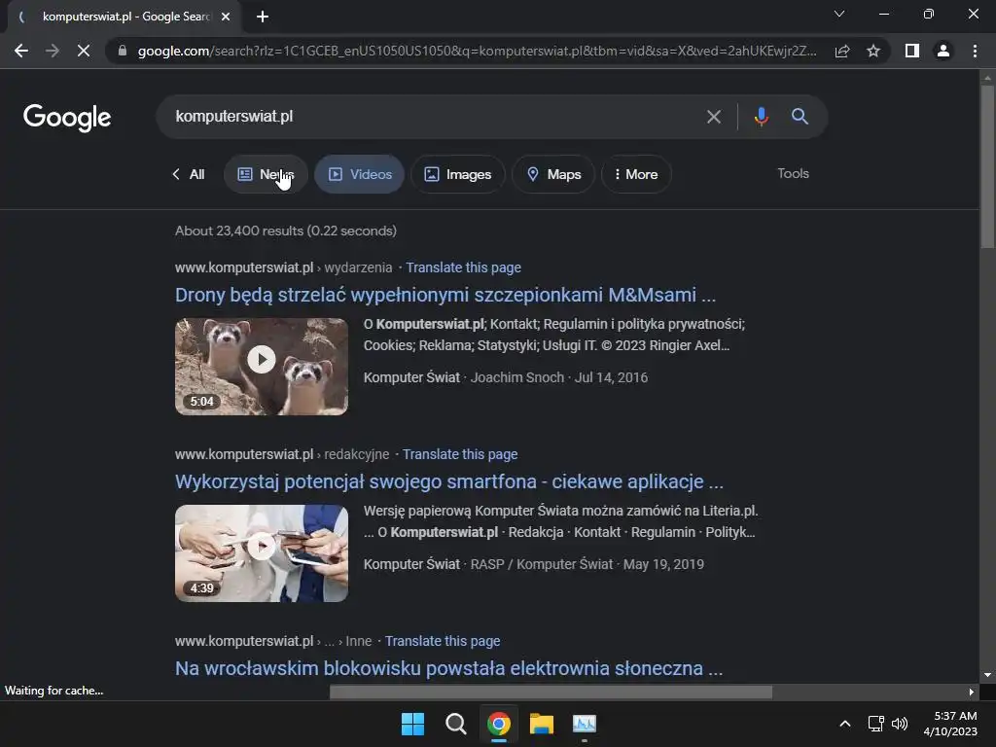996x747 pixels.
Task: Stop loading the page
Action: pos(84,51)
